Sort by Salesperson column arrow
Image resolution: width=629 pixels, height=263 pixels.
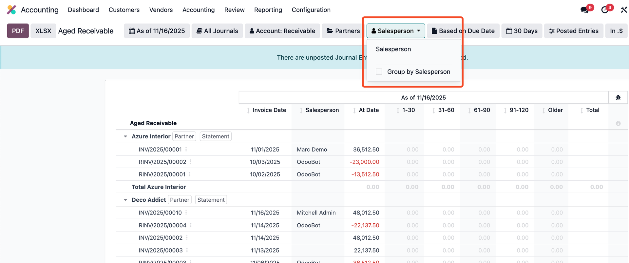point(301,111)
